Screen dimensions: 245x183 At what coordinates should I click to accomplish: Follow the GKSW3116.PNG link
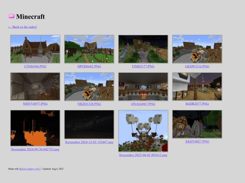pyautogui.click(x=197, y=66)
